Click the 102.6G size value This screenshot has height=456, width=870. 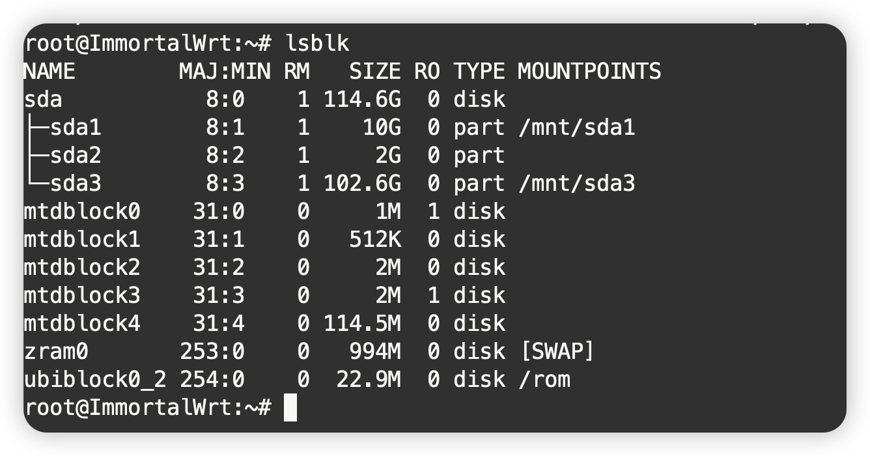(362, 184)
